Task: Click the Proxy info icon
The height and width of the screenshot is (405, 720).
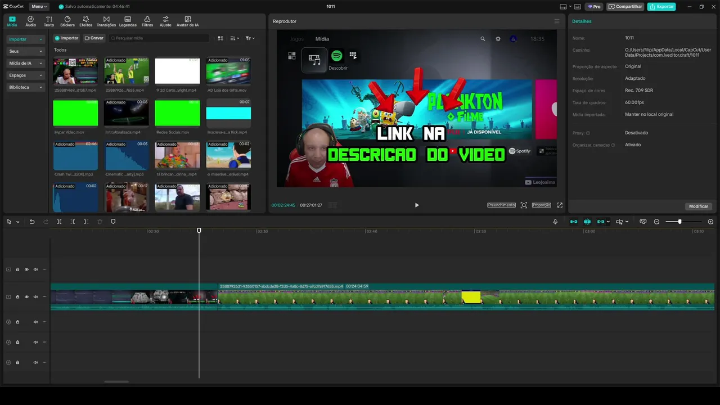Action: tap(588, 133)
